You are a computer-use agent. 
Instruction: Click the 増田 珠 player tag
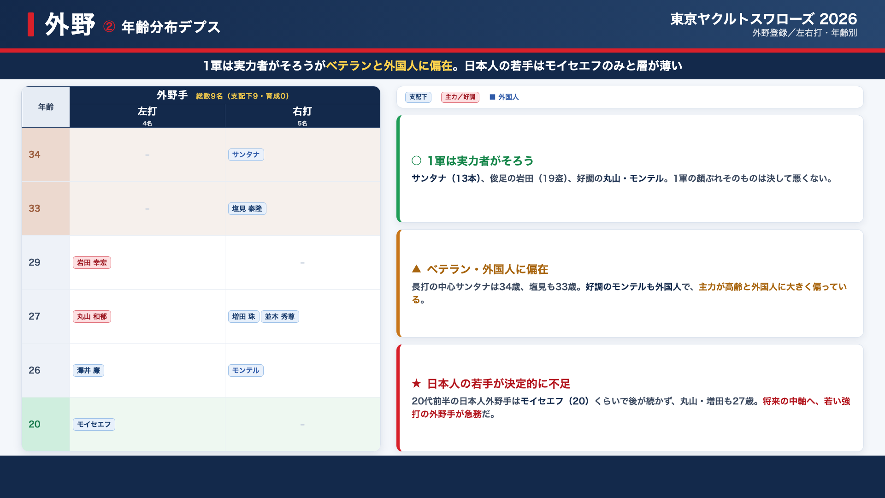[243, 316]
